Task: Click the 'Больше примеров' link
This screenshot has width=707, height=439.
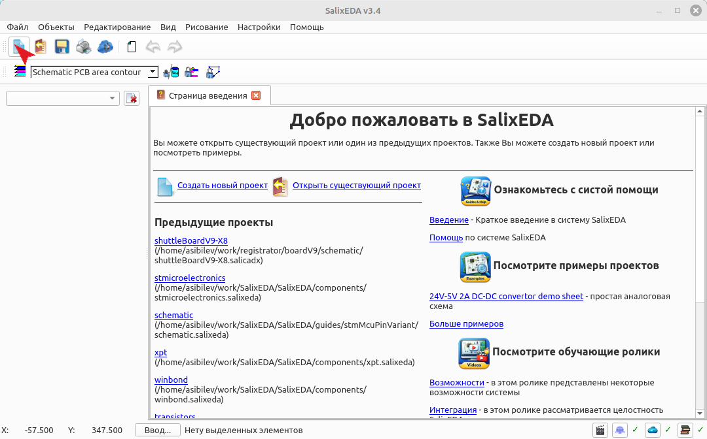Action: point(466,323)
